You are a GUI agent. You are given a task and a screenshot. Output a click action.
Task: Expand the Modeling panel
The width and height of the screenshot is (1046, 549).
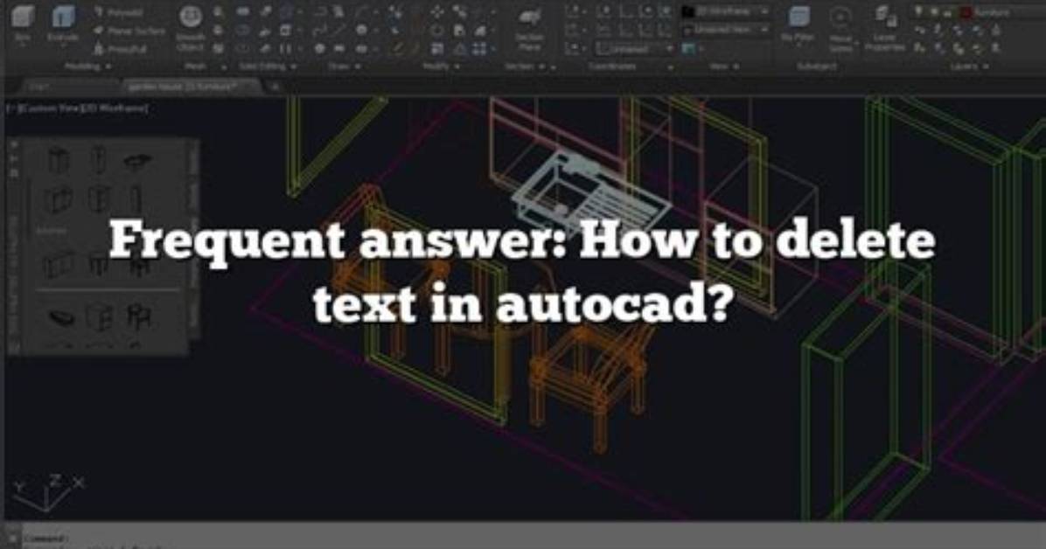[x=88, y=66]
